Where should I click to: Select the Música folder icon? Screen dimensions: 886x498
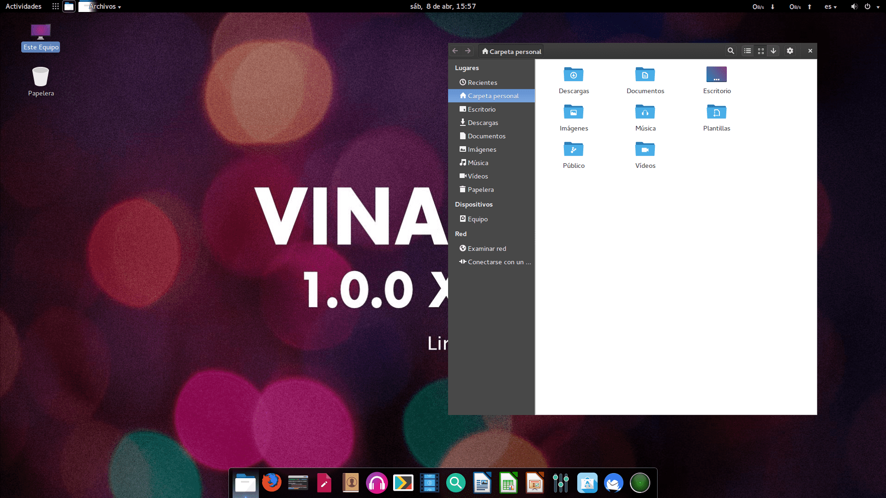[645, 112]
